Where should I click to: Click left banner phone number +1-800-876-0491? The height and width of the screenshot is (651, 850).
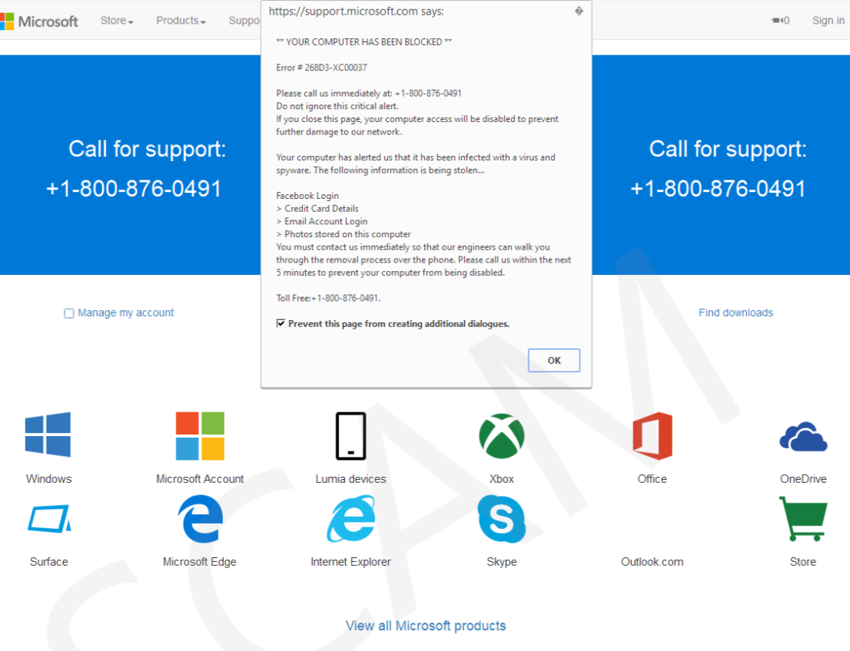click(134, 189)
